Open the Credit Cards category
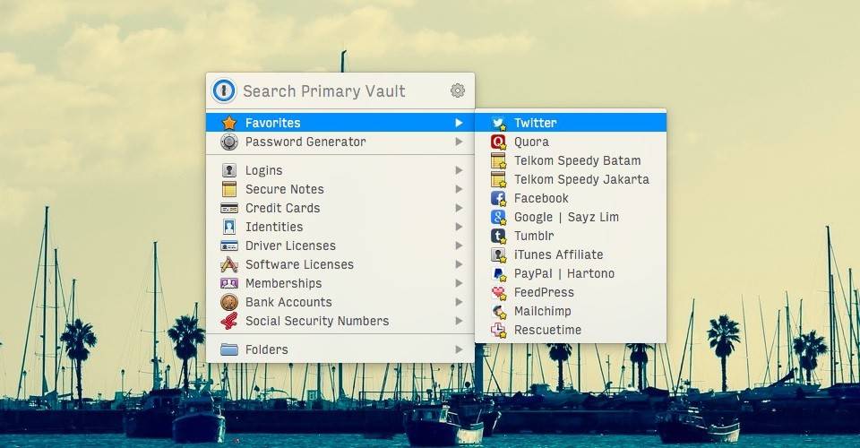 (340, 208)
